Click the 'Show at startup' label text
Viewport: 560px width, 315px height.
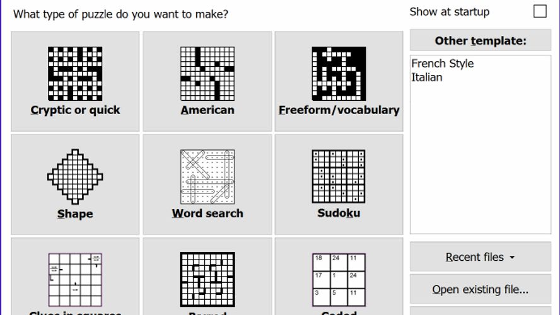pos(449,12)
